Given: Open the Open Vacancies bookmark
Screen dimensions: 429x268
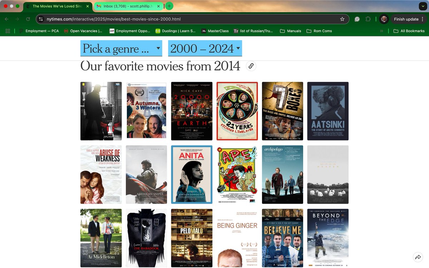Looking at the screenshot, I should 83,31.
